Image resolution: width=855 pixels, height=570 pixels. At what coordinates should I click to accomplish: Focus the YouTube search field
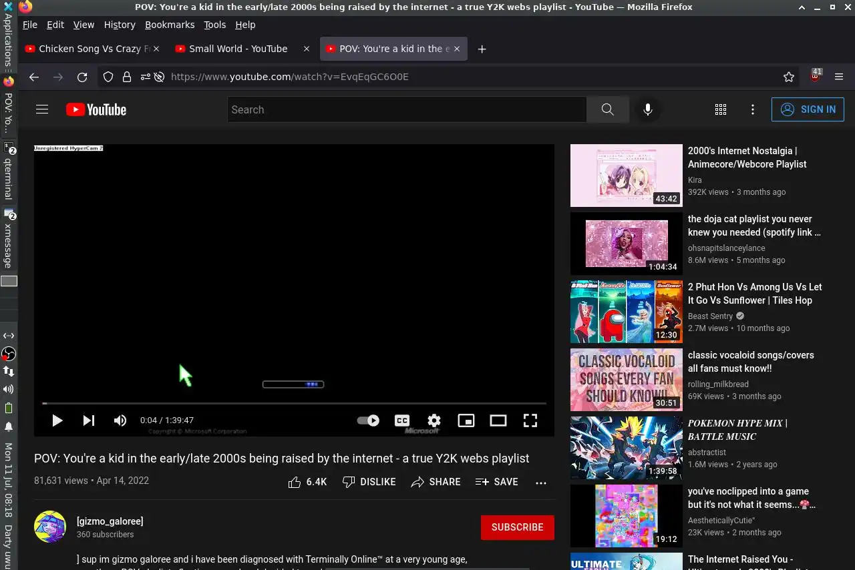coord(407,109)
